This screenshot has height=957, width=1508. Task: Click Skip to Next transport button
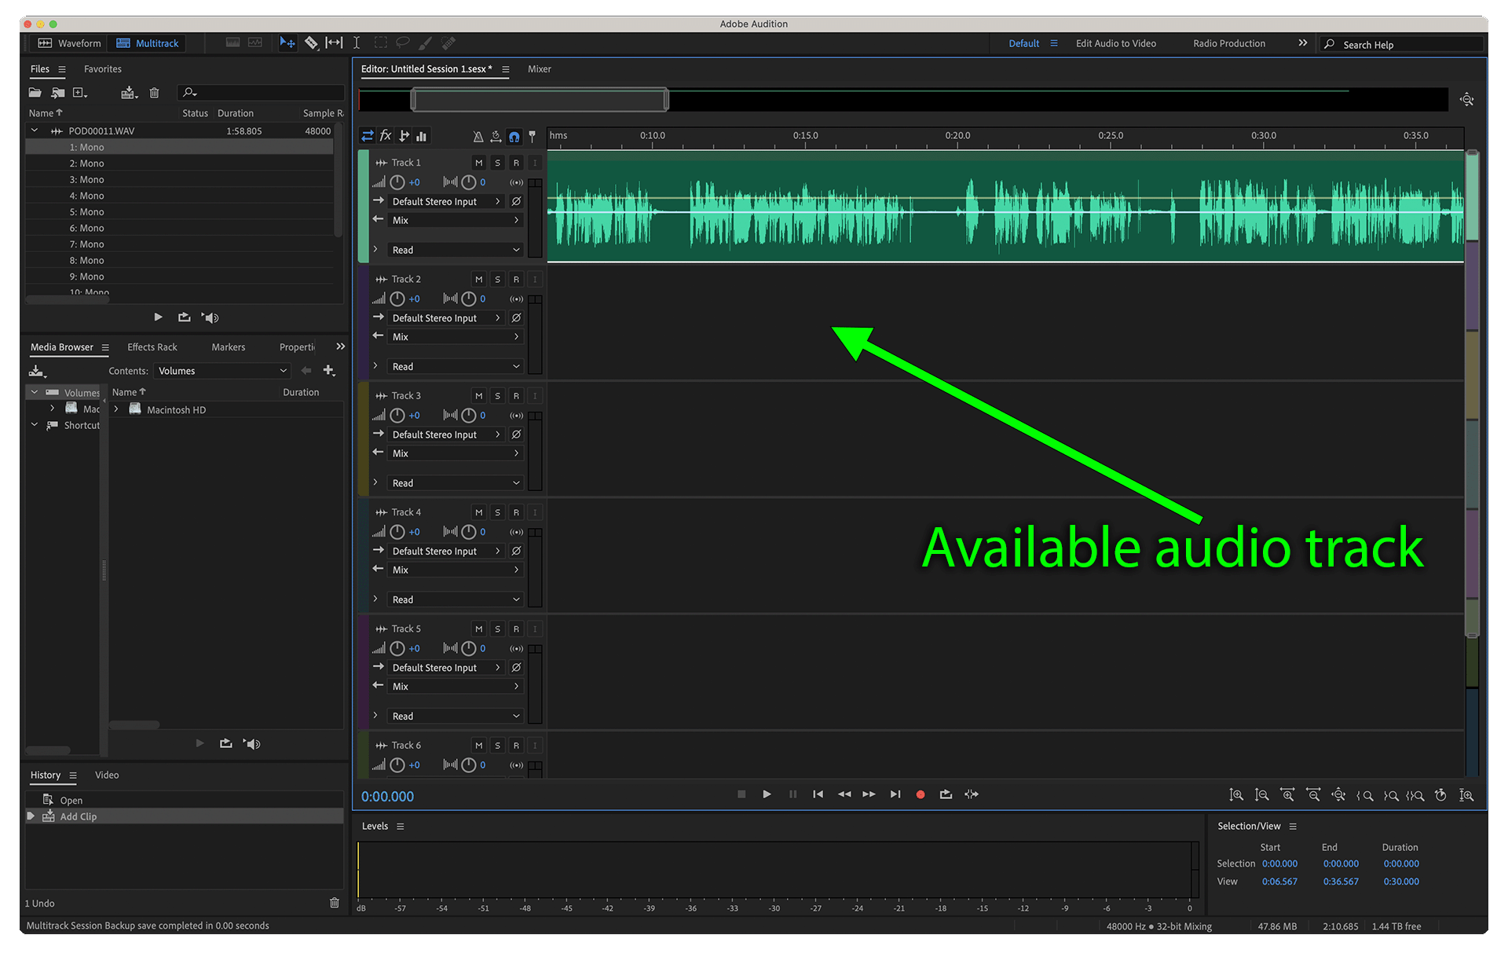click(895, 794)
